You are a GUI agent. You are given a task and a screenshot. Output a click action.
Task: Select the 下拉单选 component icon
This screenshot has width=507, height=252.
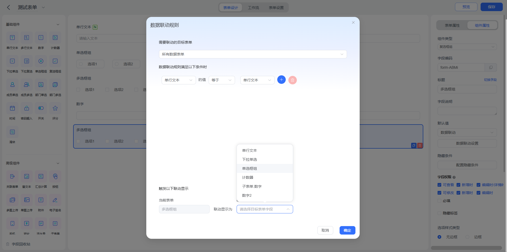tap(12, 61)
